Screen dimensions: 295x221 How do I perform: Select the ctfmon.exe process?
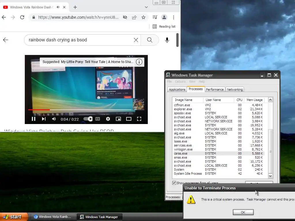click(x=218, y=105)
